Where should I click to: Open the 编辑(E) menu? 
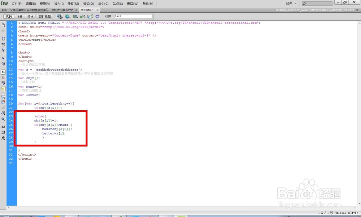(31, 4)
